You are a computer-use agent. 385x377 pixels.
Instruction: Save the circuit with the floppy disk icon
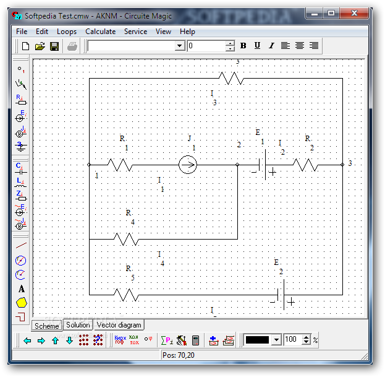54,46
